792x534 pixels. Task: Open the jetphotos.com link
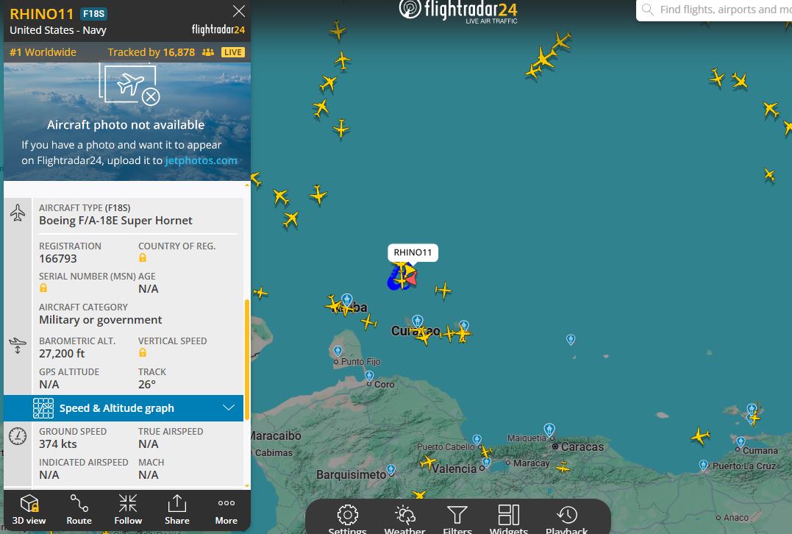(201, 160)
